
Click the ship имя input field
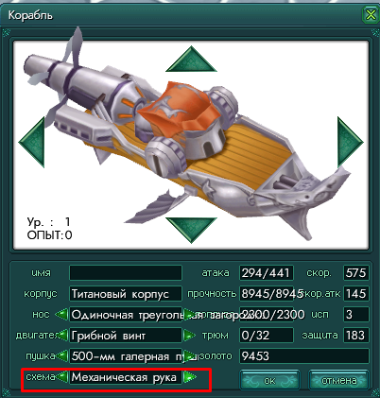click(x=126, y=273)
